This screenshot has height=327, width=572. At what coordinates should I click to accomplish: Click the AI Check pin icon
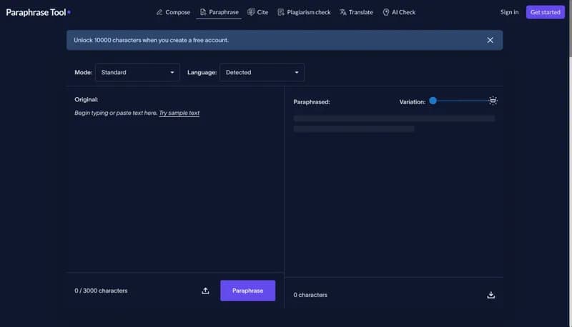pyautogui.click(x=386, y=12)
